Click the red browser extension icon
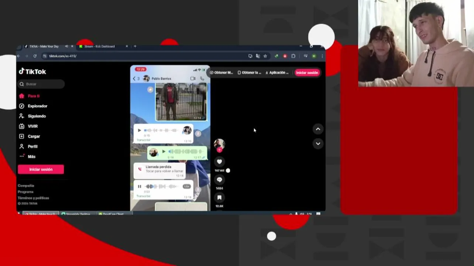The height and width of the screenshot is (266, 474). [x=285, y=56]
